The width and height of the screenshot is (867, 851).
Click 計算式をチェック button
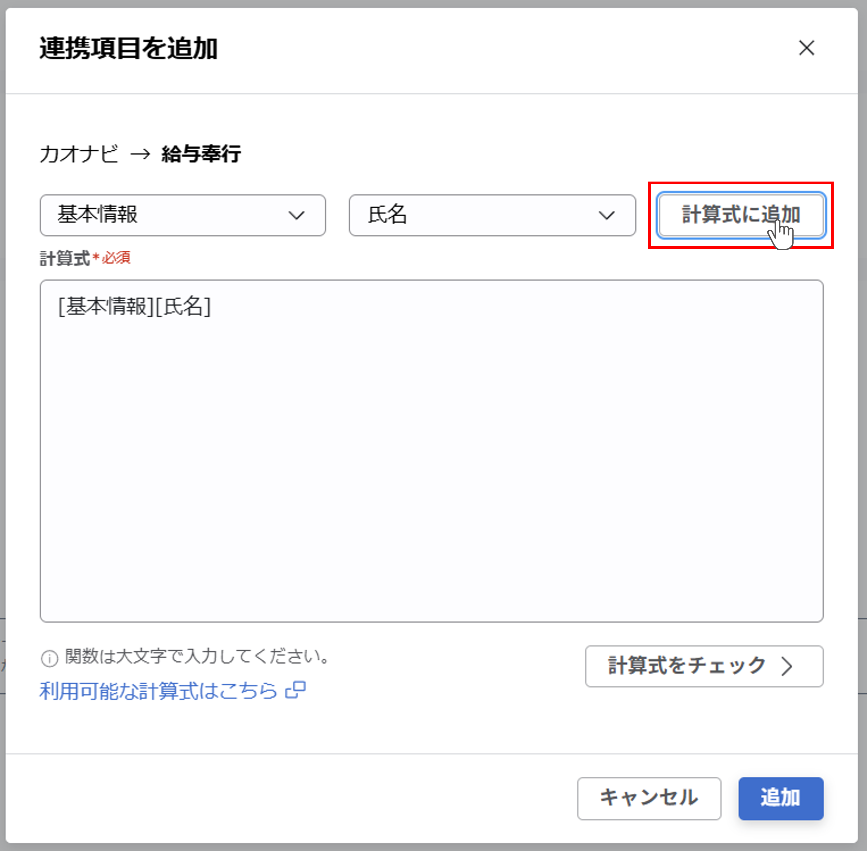click(x=704, y=666)
